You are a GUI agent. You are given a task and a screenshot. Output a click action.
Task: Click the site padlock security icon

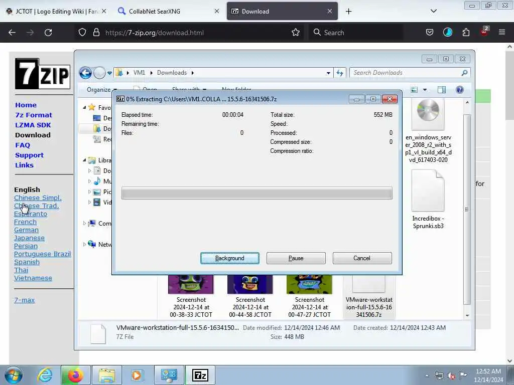(x=96, y=33)
